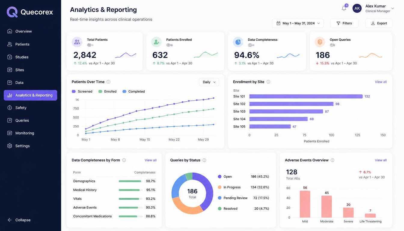This screenshot has width=404, height=231.
Task: Click info icon beside Patients Over Time
Action: click(x=109, y=82)
